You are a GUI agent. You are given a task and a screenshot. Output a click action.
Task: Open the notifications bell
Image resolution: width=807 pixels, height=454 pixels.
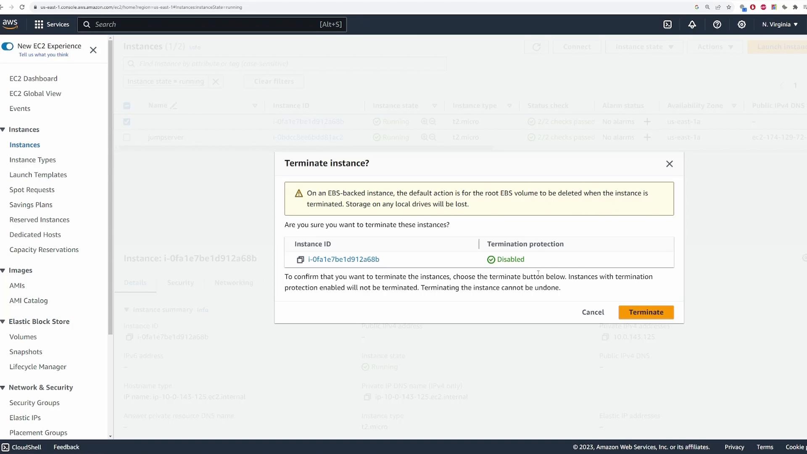(692, 24)
